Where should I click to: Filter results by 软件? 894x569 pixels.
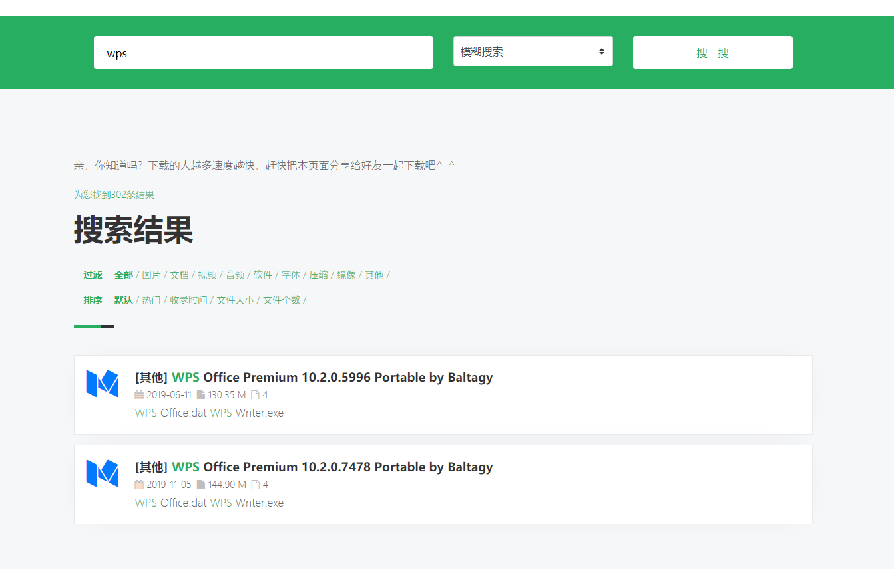pos(263,275)
